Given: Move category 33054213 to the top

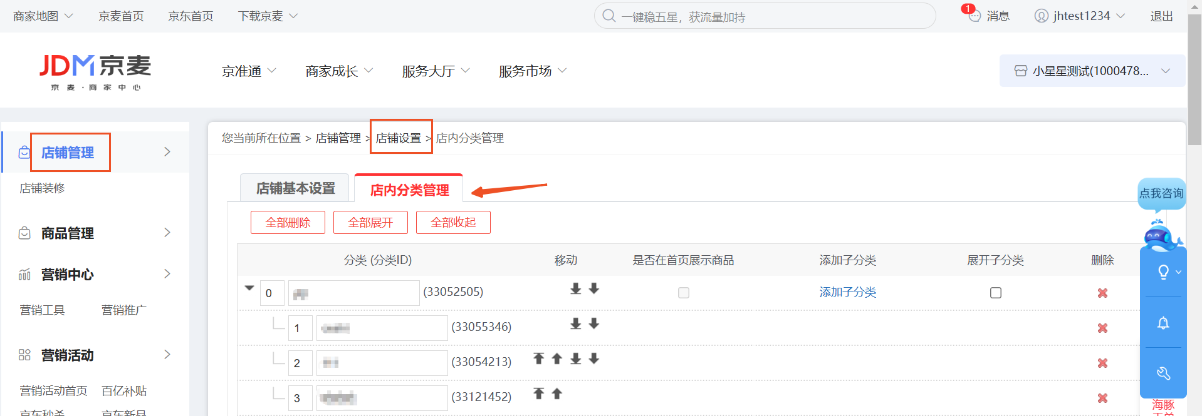Looking at the screenshot, I should click(538, 358).
